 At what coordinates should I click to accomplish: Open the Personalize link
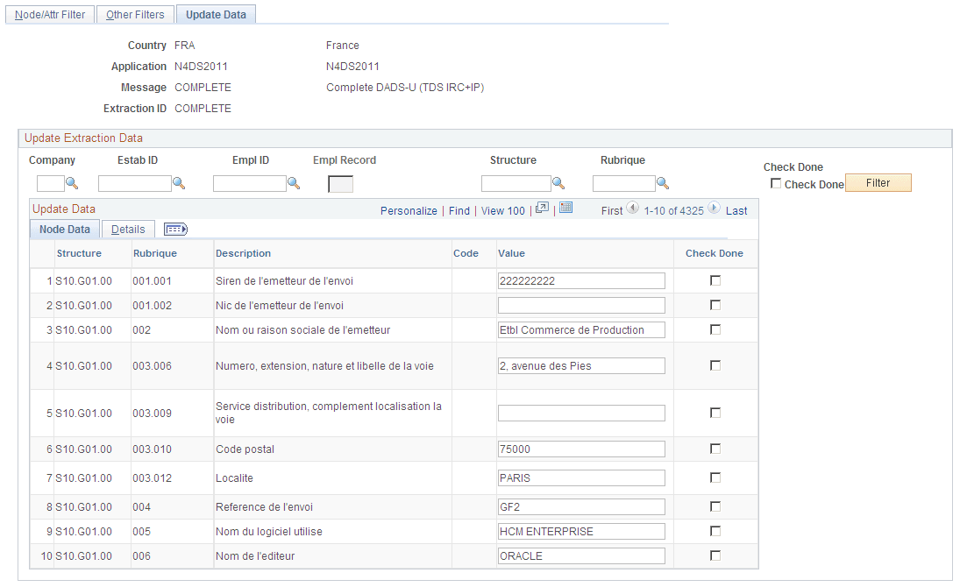point(409,210)
